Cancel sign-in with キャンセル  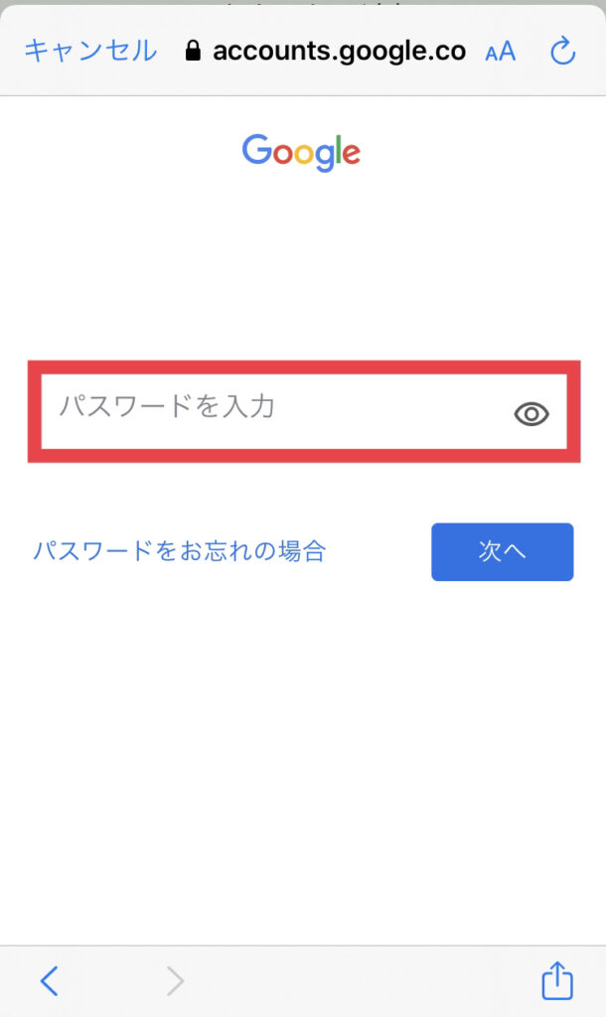pos(90,51)
